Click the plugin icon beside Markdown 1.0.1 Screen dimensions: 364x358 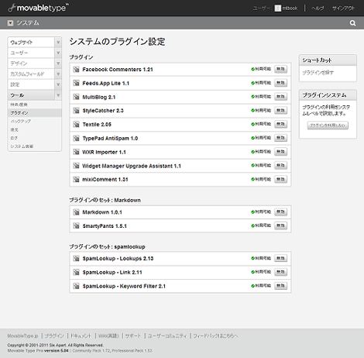coord(76,212)
